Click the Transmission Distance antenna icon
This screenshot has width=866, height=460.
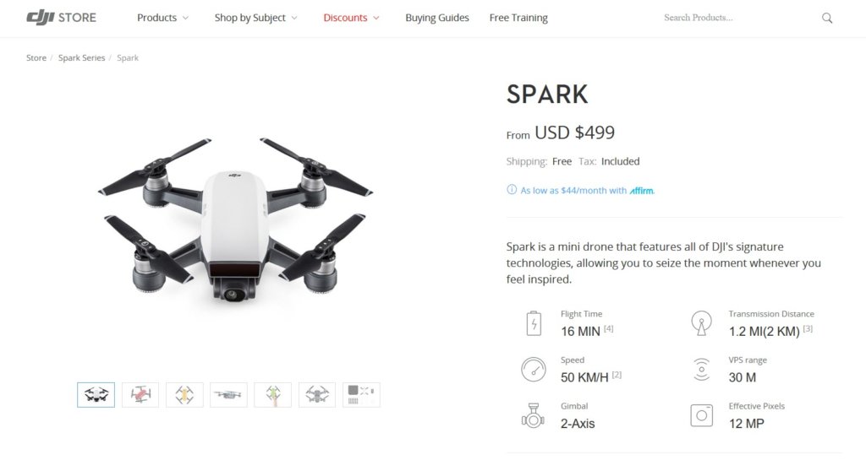tap(701, 323)
